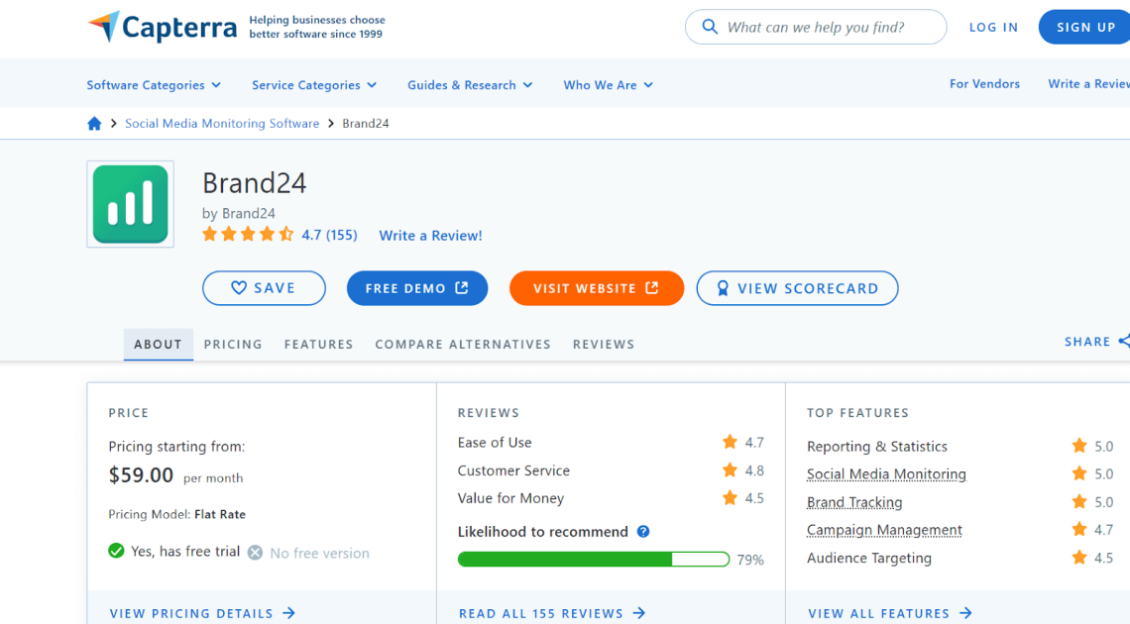This screenshot has height=624, width=1130.
Task: Click the search magnifier icon
Action: click(710, 27)
